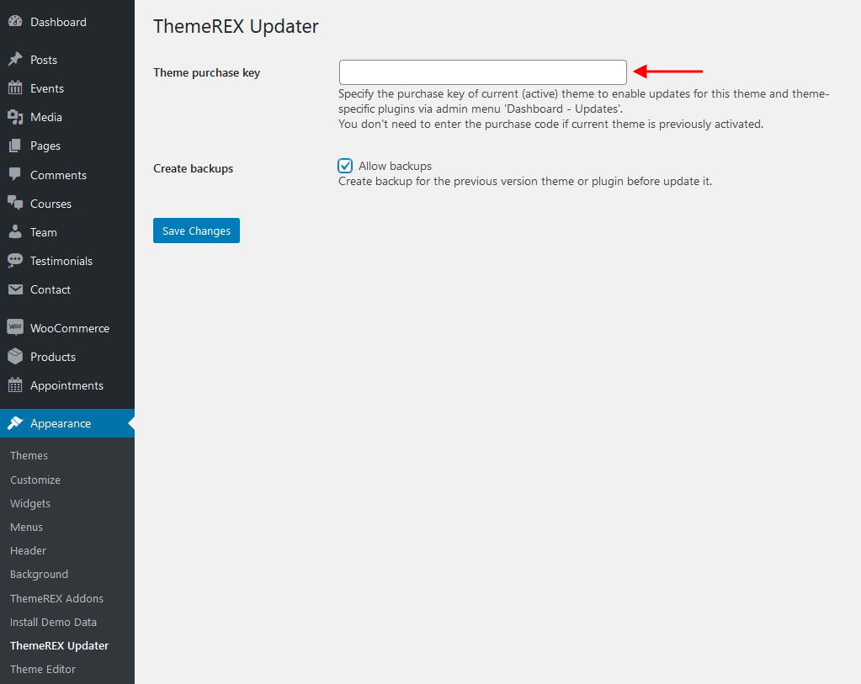
Task: Open Team in the sidebar
Action: click(44, 232)
